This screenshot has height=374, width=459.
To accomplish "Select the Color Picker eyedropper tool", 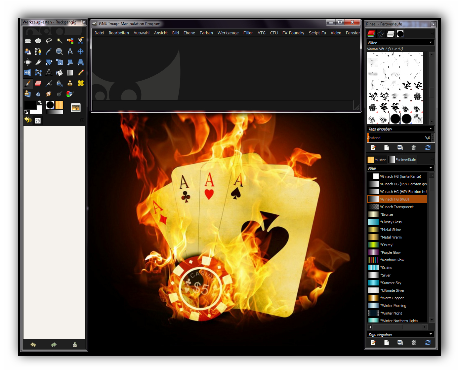I will point(49,52).
